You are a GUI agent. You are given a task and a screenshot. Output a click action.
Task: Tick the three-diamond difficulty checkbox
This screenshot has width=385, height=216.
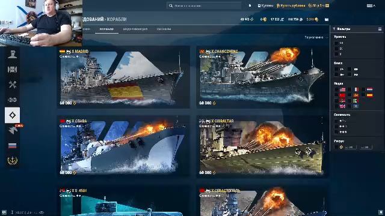336,132
